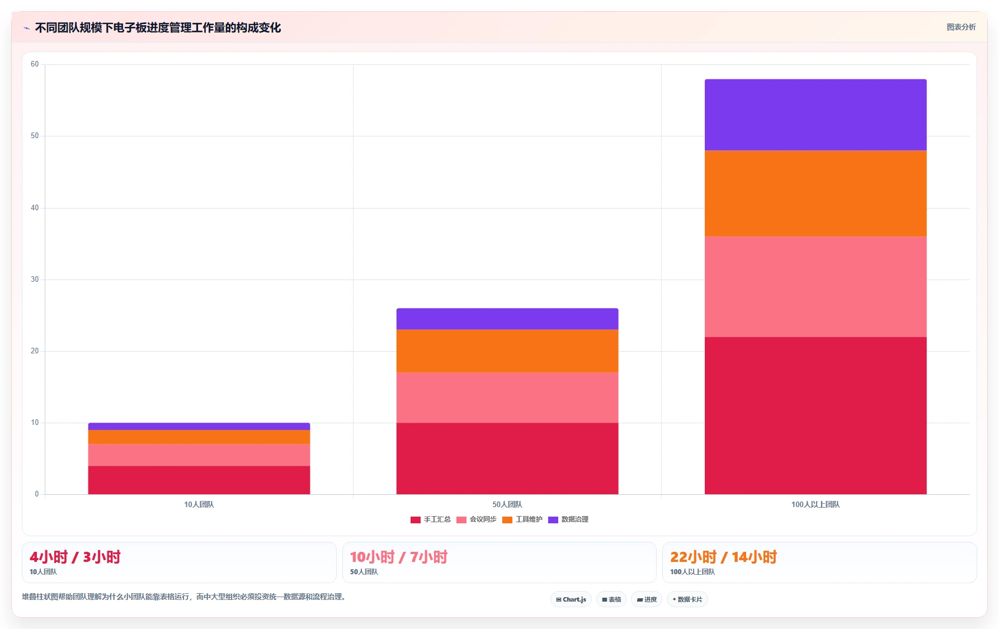Screen dimensions: 999x629
Task: Click the pink 会议同步 segment of 50人团队 bar
Action: 507,398
